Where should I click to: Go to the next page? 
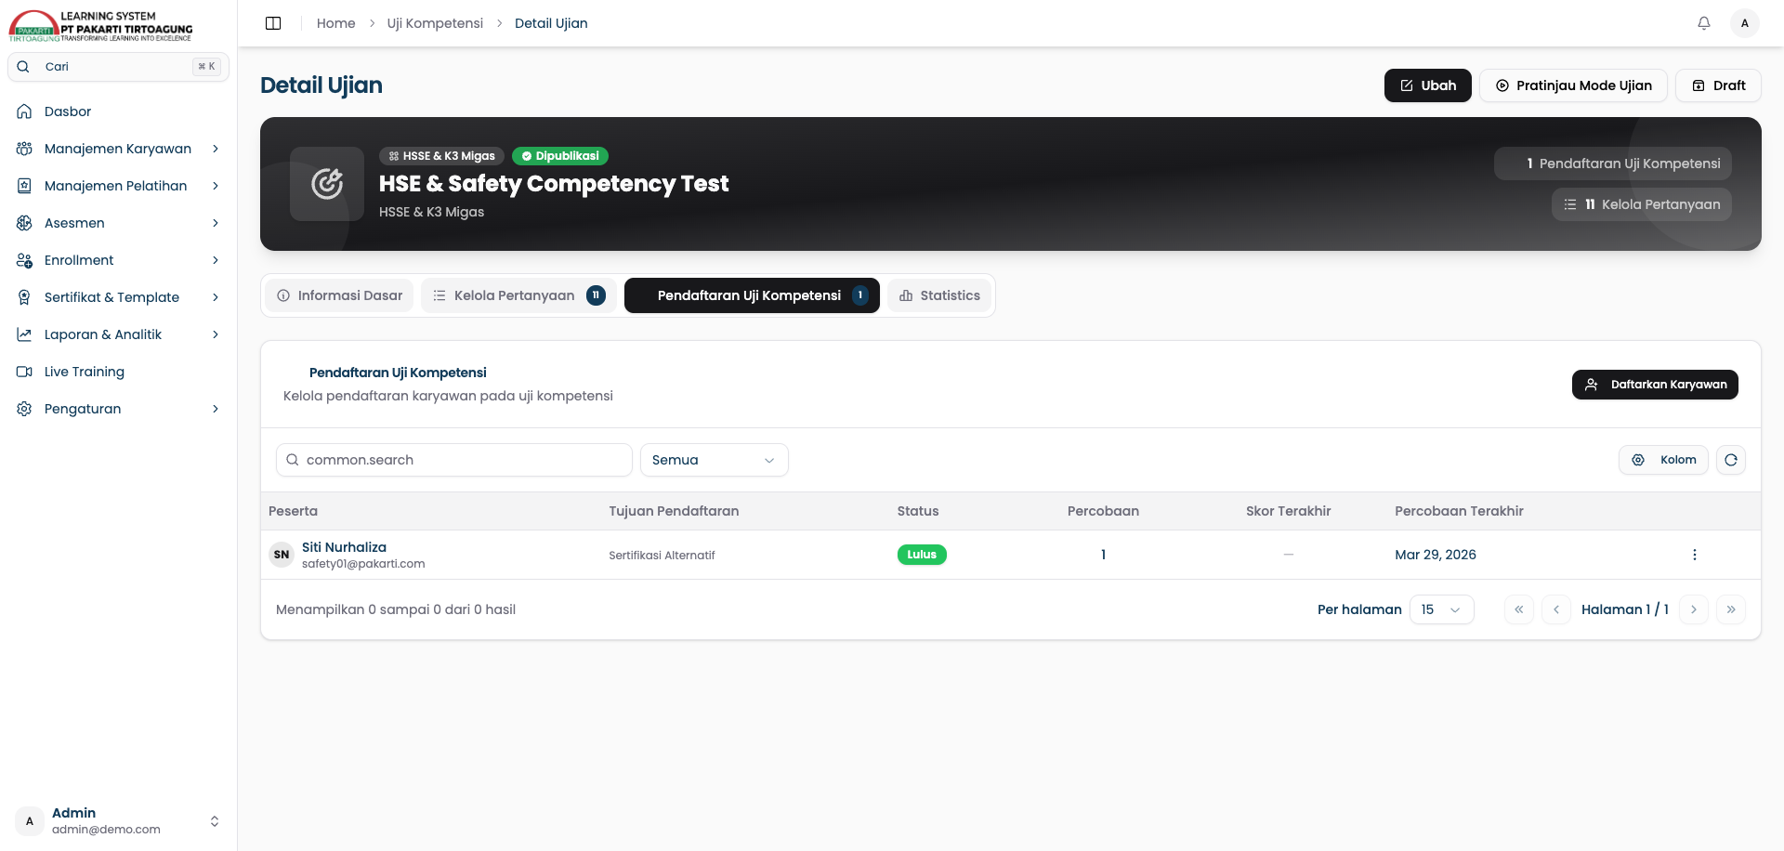click(1694, 609)
